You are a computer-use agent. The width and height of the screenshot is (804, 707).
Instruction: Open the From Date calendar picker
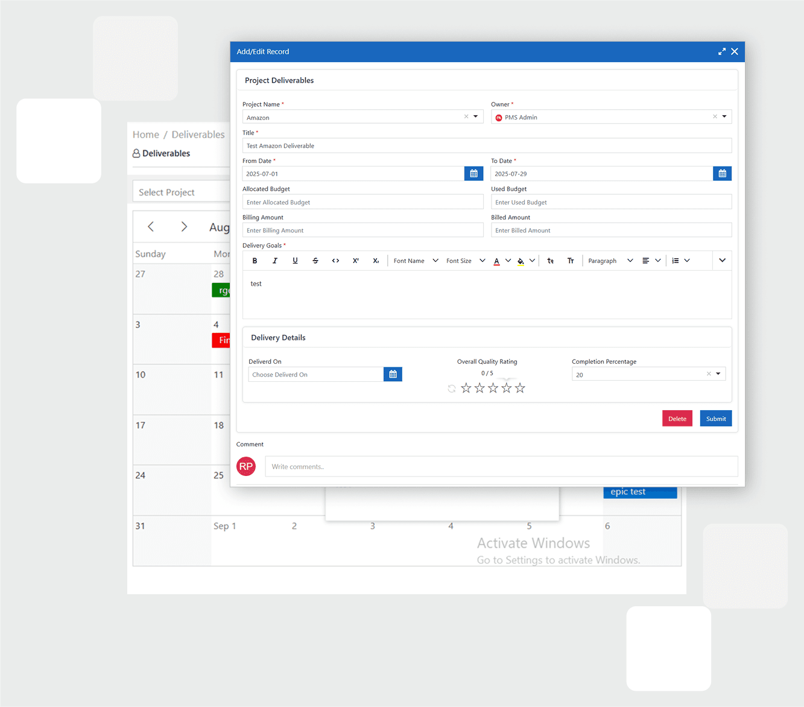474,174
